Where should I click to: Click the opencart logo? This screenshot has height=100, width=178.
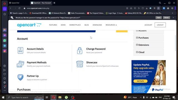[29, 25]
